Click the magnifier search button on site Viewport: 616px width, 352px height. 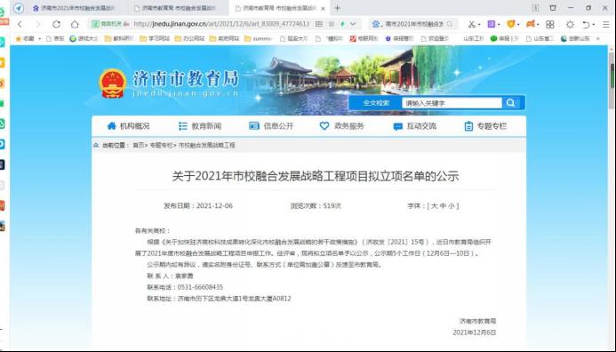(510, 103)
